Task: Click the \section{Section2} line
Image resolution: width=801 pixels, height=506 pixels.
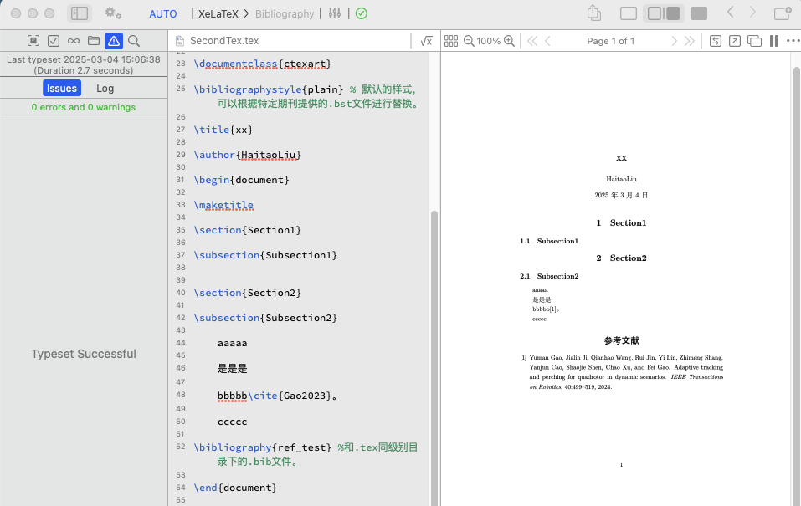Action: coord(247,293)
